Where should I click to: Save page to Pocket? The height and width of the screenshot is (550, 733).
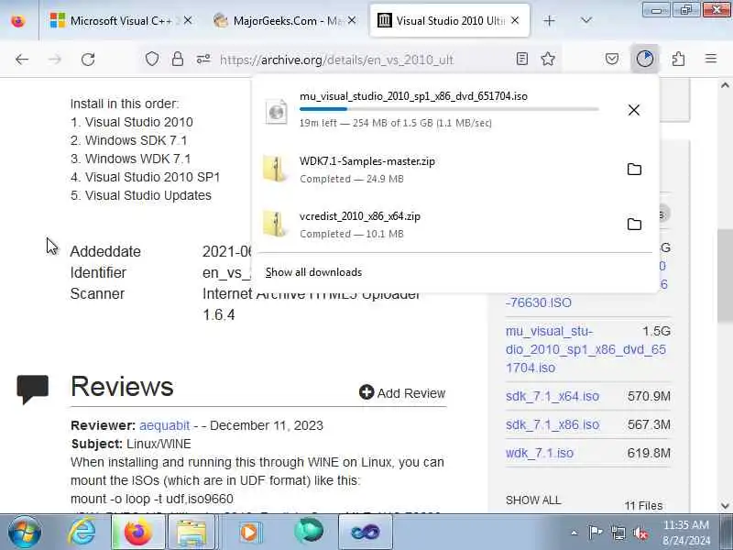612,59
